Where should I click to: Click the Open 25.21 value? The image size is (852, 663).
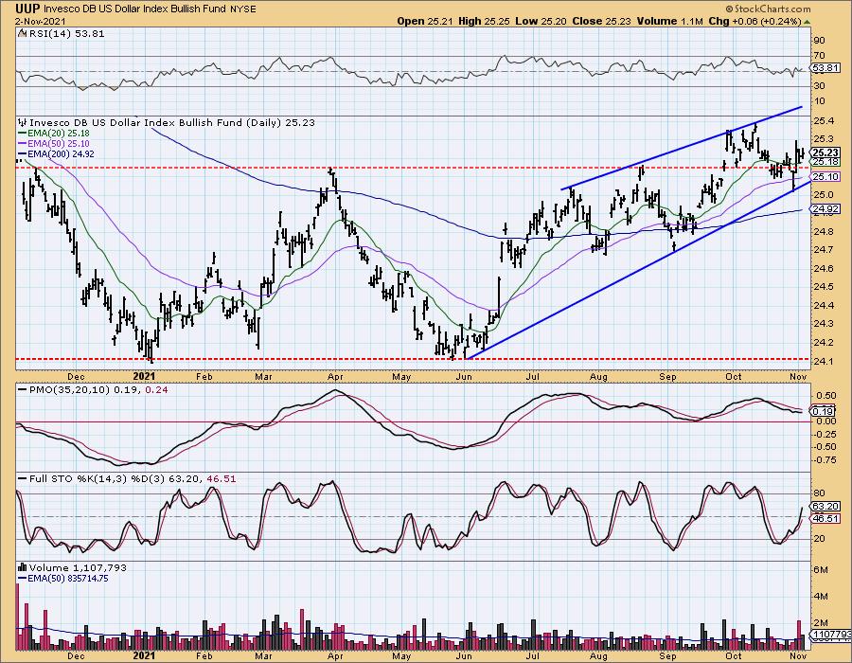(425, 21)
